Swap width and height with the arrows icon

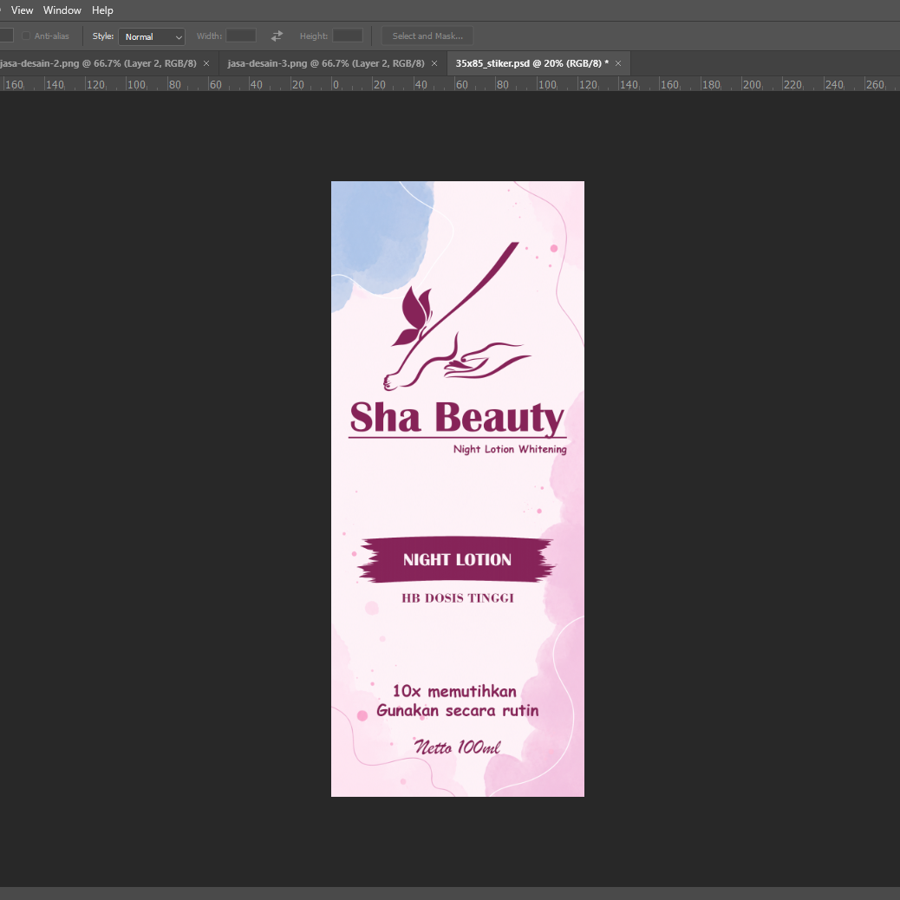point(277,36)
